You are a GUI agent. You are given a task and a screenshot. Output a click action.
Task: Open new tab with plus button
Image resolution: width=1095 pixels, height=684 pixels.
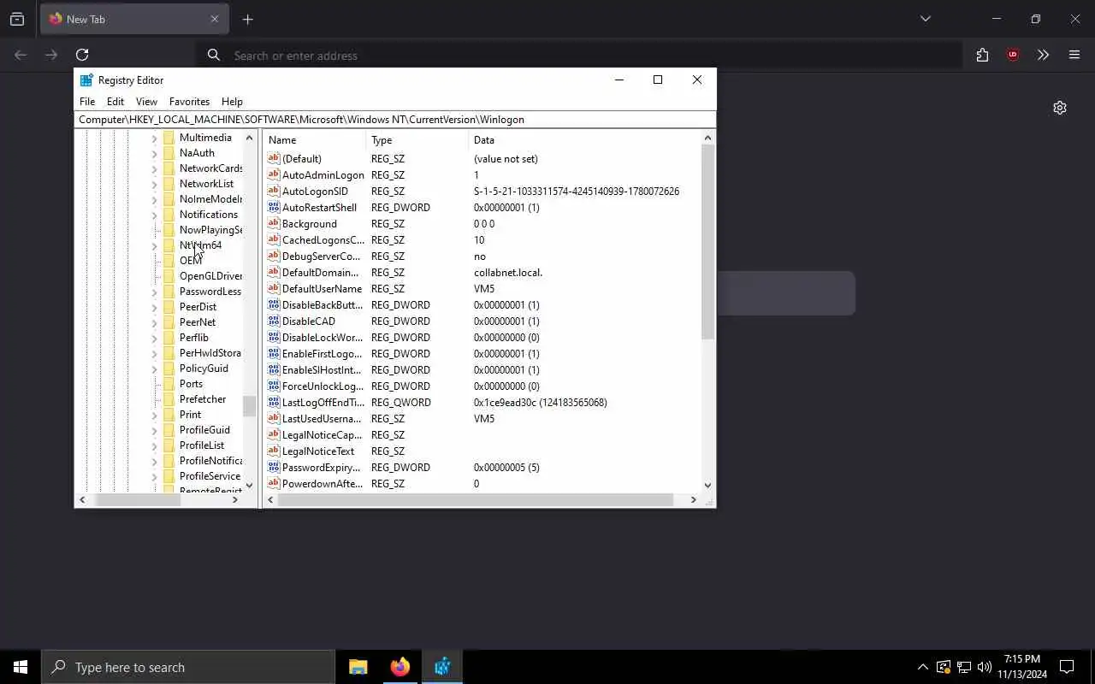pos(248,19)
